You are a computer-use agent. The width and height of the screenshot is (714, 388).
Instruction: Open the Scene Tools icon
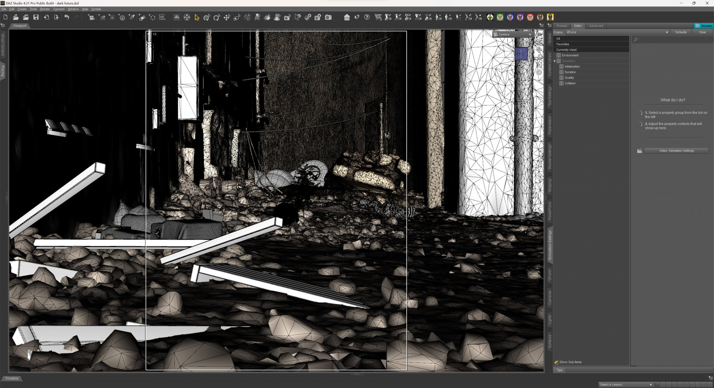(378, 17)
